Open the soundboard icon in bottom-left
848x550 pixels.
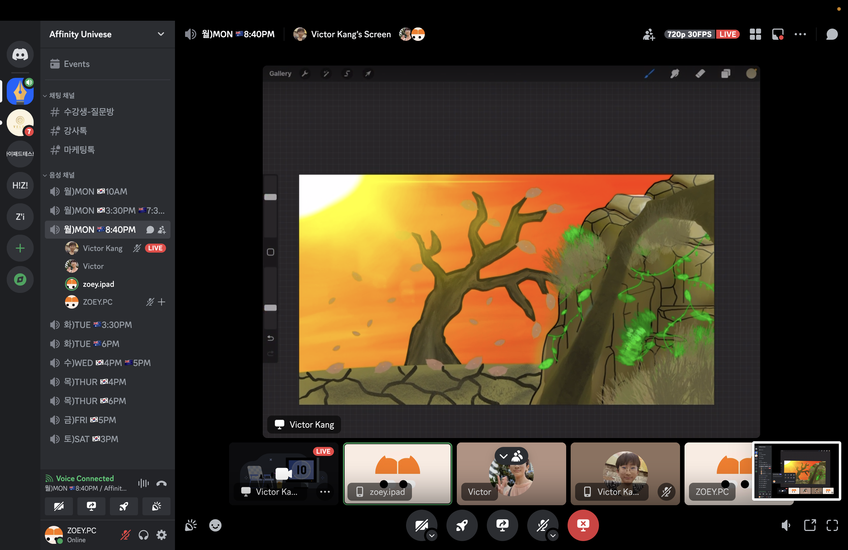point(191,525)
